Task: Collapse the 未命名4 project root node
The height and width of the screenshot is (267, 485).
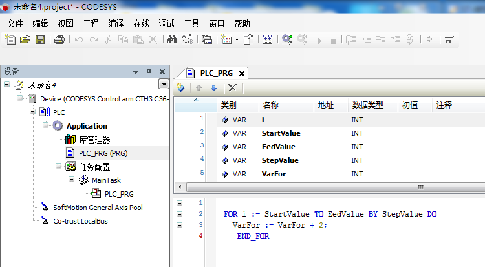Action: 6,85
